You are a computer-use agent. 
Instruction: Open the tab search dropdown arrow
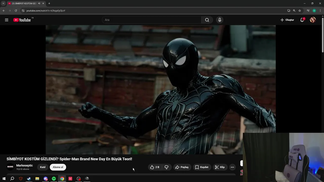(x=3, y=3)
